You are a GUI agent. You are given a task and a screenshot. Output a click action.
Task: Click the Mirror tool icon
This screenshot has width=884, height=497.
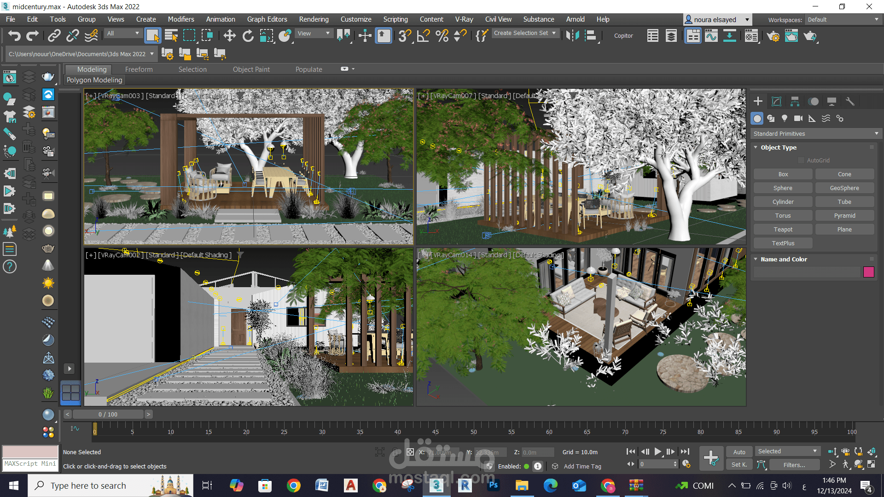[x=572, y=36]
